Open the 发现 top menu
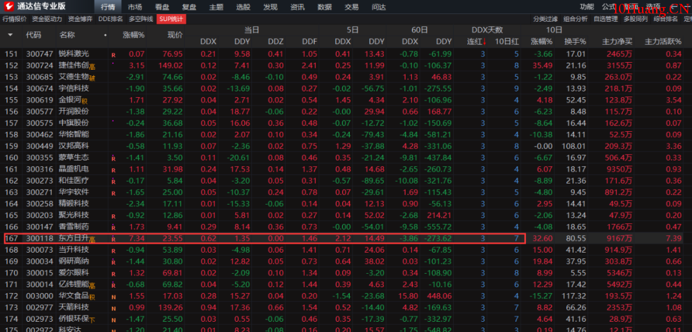Viewport: 692px width, 332px height. [270, 7]
